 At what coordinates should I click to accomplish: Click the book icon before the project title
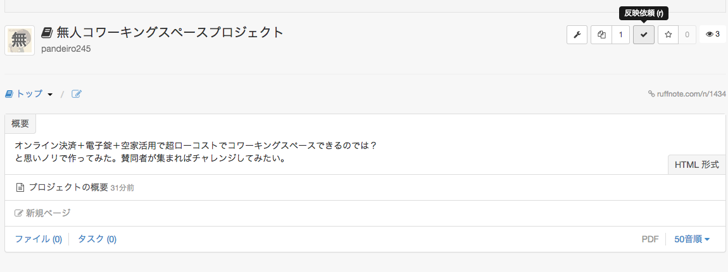click(x=47, y=33)
